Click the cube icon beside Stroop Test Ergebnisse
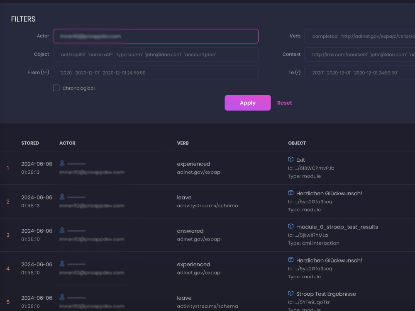415x311 pixels. pyautogui.click(x=291, y=293)
